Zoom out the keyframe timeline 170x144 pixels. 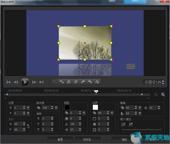click(156, 94)
